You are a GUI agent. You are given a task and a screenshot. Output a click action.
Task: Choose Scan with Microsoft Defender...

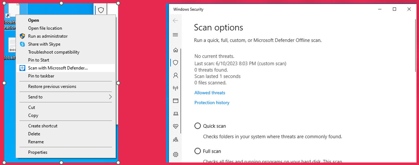(66, 68)
